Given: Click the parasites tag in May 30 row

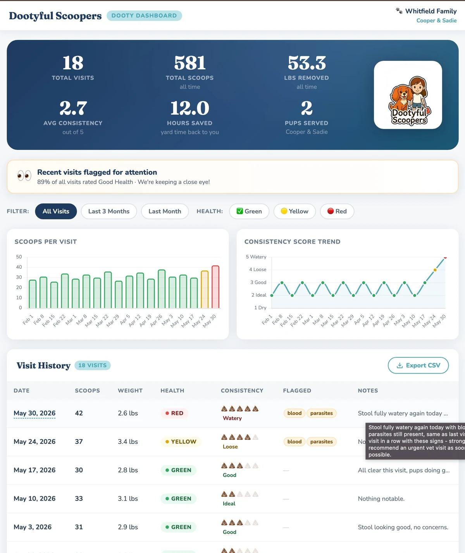Looking at the screenshot, I should tap(322, 413).
